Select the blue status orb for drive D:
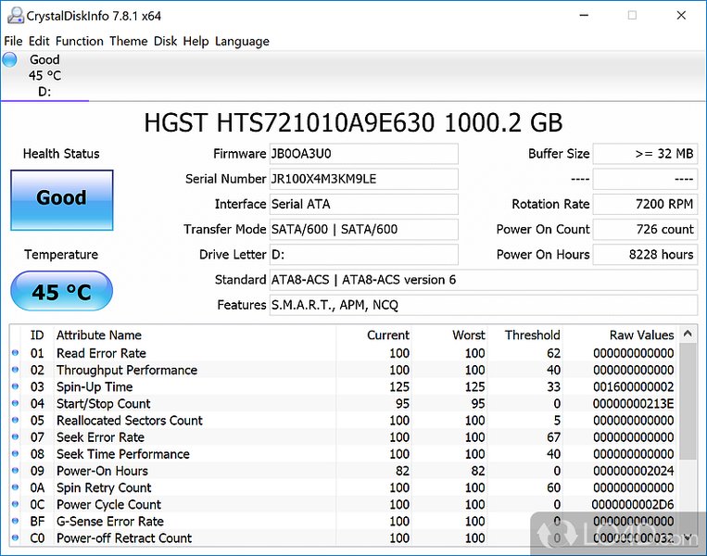The height and width of the screenshot is (556, 707). pyautogui.click(x=9, y=59)
